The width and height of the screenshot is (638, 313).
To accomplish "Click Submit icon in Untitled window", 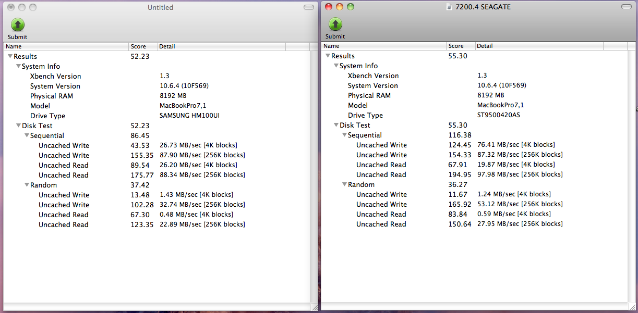I will [18, 24].
